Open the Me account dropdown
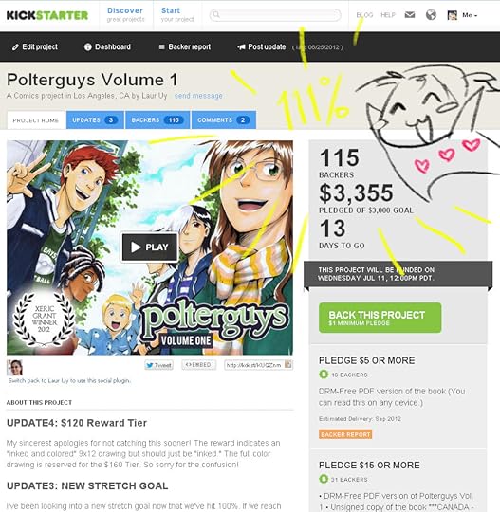The height and width of the screenshot is (512, 500). coord(470,15)
